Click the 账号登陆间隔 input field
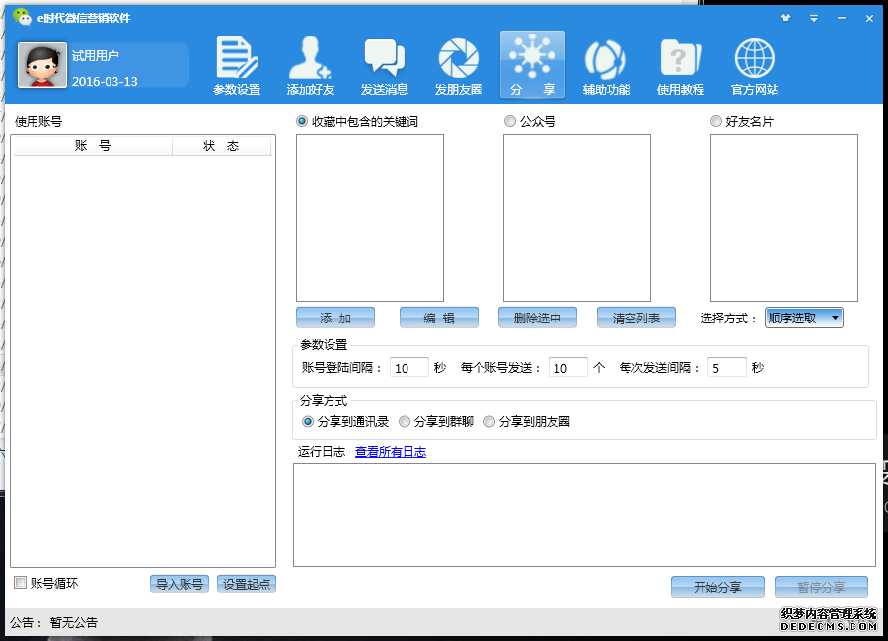This screenshot has width=888, height=641. pyautogui.click(x=408, y=368)
